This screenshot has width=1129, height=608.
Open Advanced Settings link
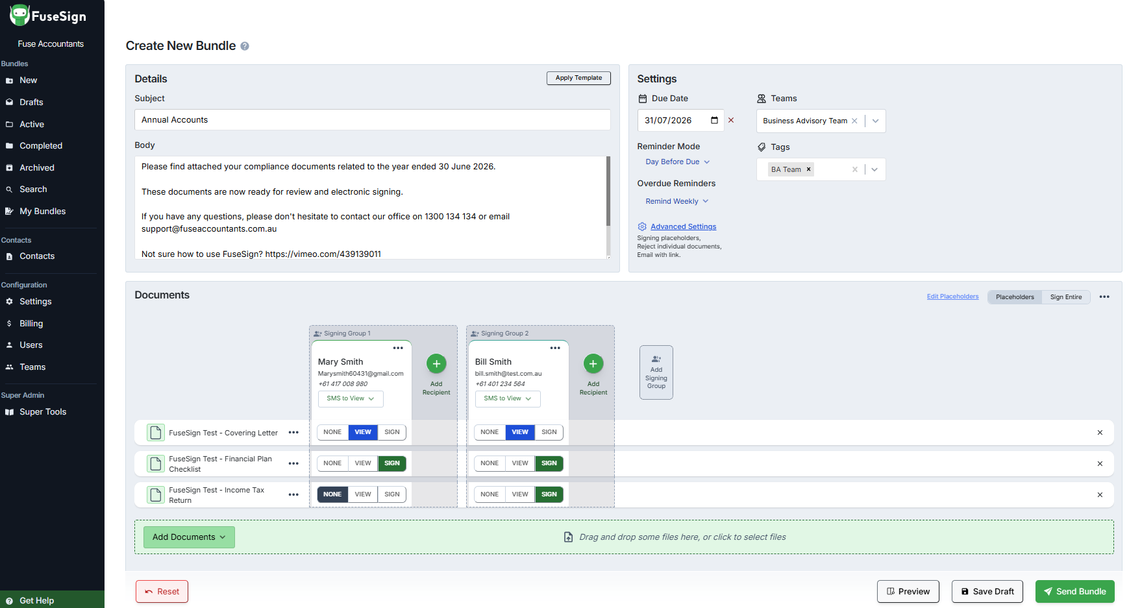click(683, 226)
